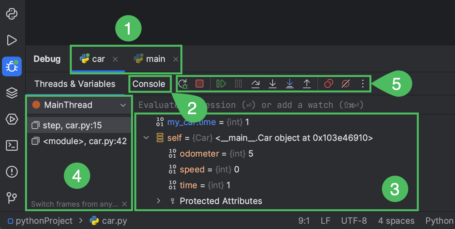Rerun the debug session
Screen dimensions: 455x229
tap(183, 84)
